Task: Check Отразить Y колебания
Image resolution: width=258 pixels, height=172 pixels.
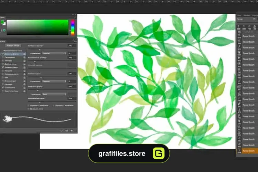Action: [53, 106]
